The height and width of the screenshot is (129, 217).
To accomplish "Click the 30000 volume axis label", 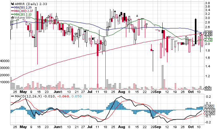I will (5, 68).
